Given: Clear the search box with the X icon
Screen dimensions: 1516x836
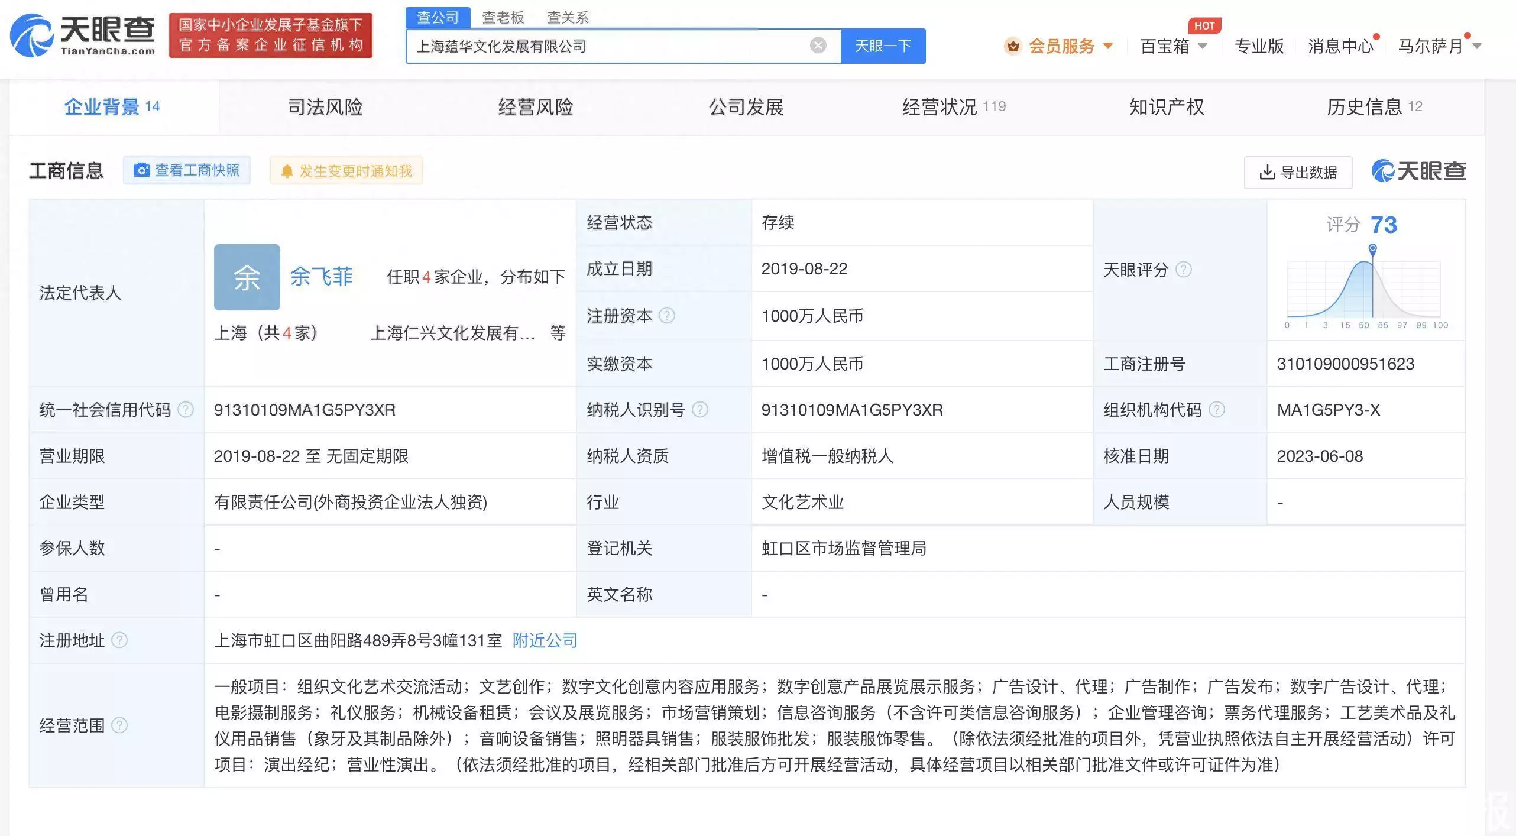Looking at the screenshot, I should (818, 46).
